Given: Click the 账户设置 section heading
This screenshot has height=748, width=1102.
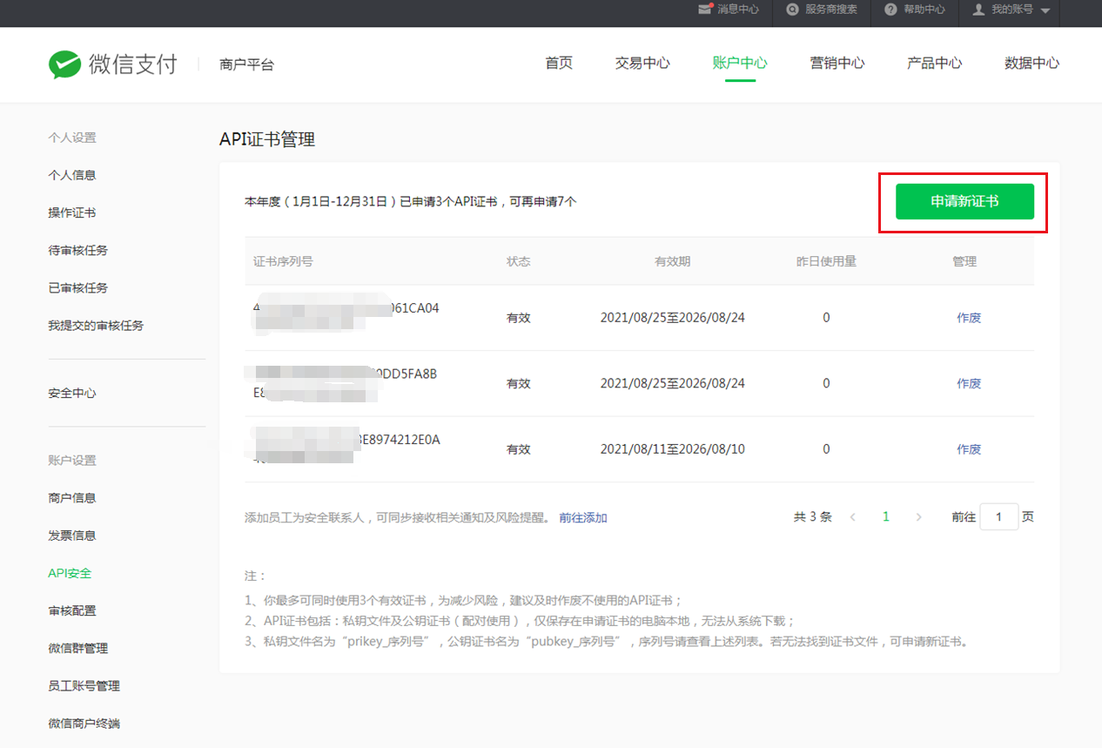Looking at the screenshot, I should (72, 460).
